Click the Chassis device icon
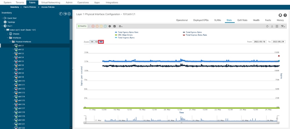The image size is (290, 129). click(x=10, y=34)
